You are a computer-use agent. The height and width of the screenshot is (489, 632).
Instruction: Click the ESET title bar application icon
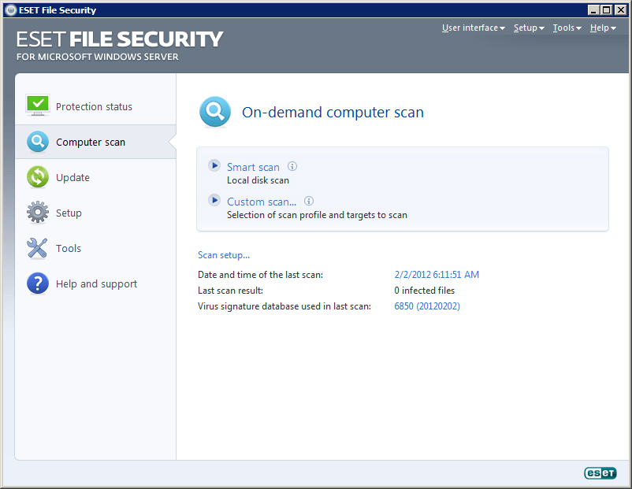tap(11, 10)
